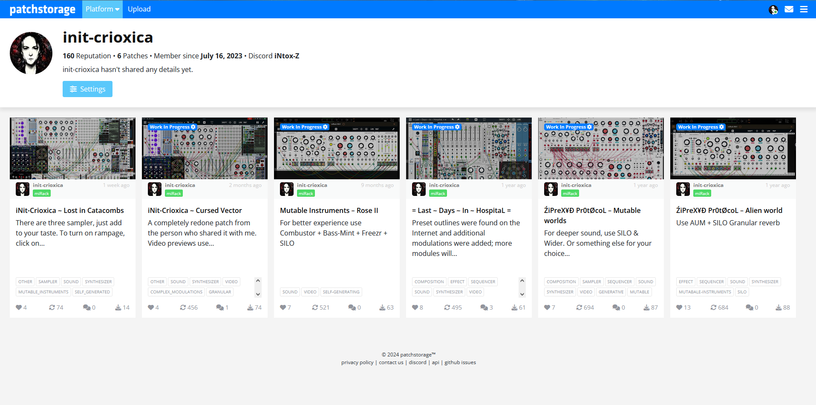Open the contact us link
Screen dimensions: 816x405
pos(391,362)
